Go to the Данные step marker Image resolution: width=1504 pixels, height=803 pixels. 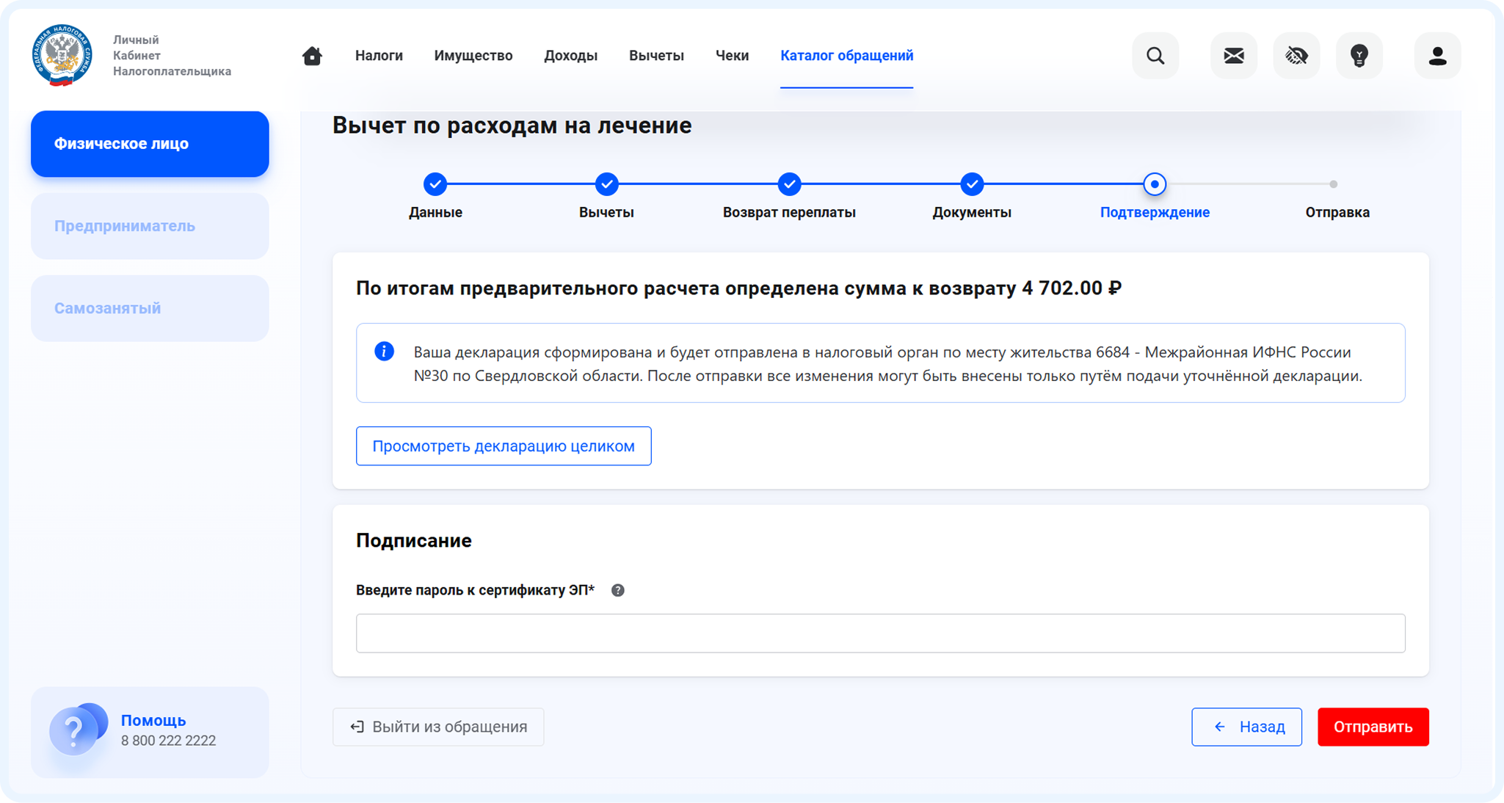(x=435, y=184)
